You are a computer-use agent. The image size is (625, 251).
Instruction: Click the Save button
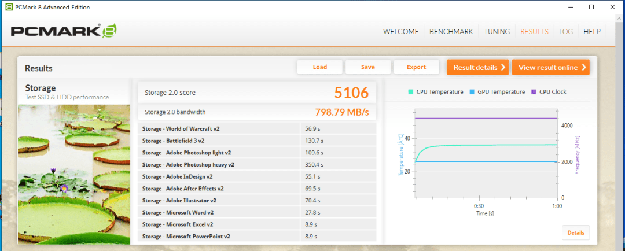coord(368,67)
